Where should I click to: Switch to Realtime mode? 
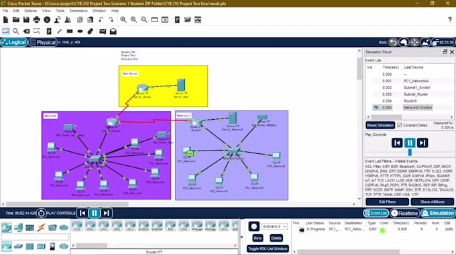pos(404,214)
